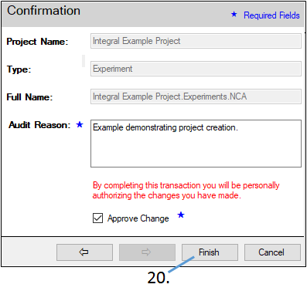Finish the confirmation wizard
This screenshot has height=291, width=307.
[210, 252]
